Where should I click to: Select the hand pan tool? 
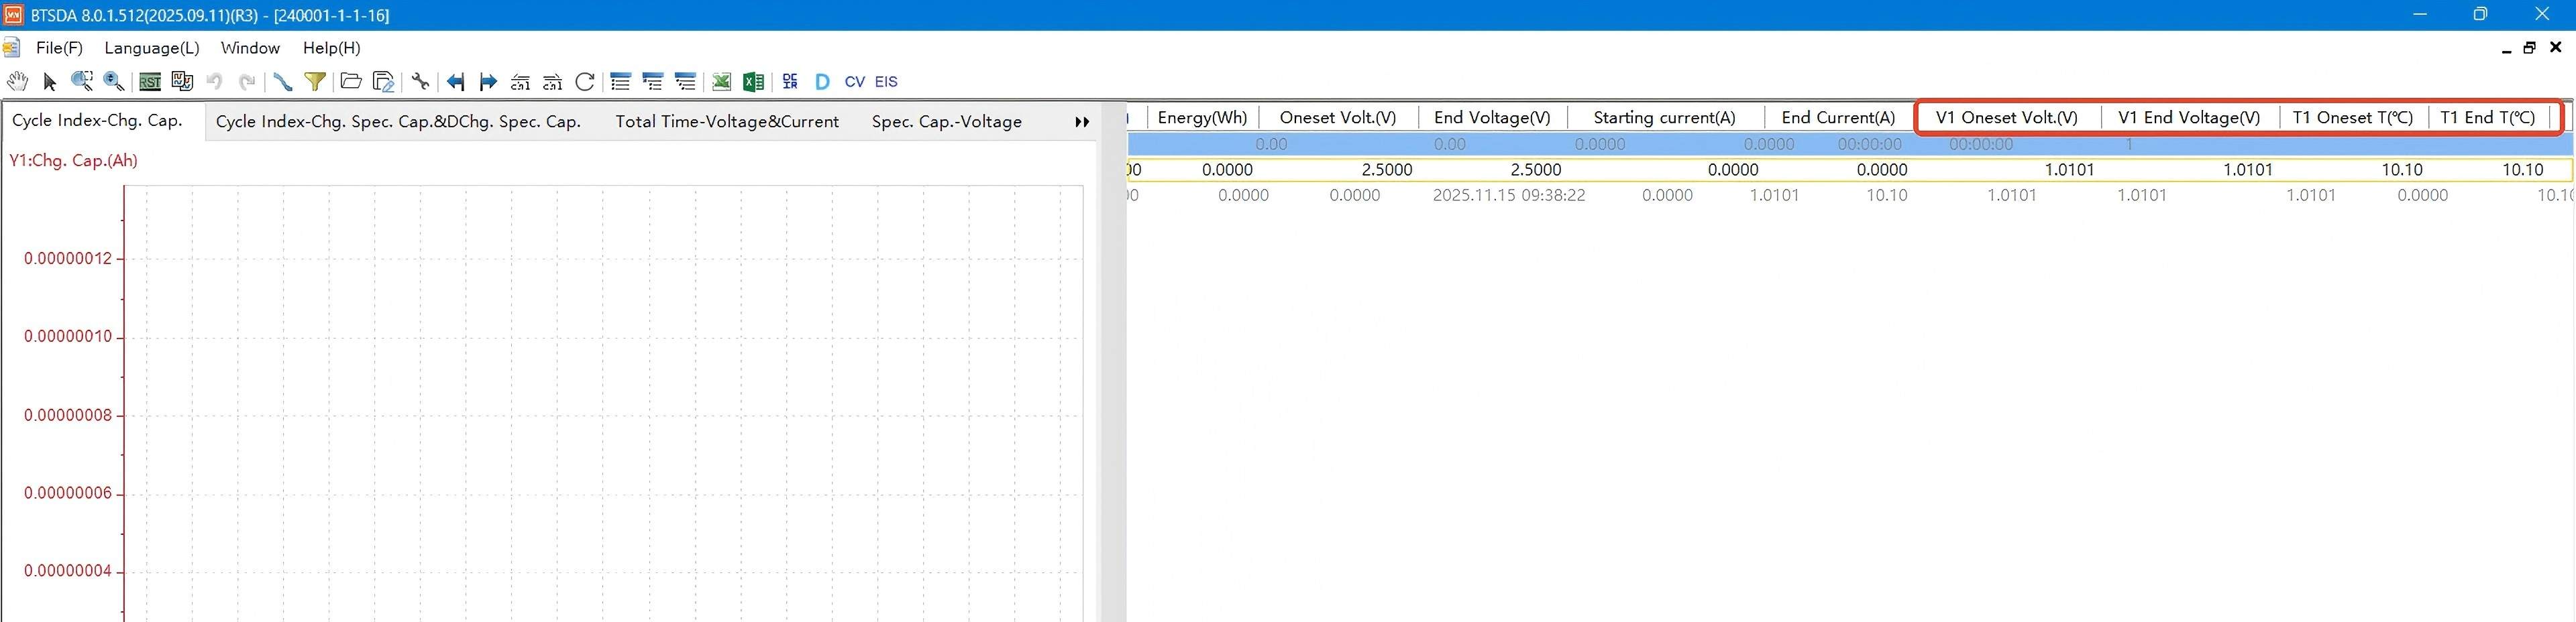17,82
